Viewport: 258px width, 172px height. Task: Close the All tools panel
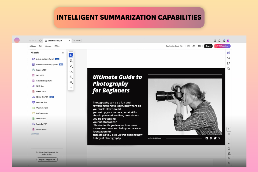coord(63,53)
